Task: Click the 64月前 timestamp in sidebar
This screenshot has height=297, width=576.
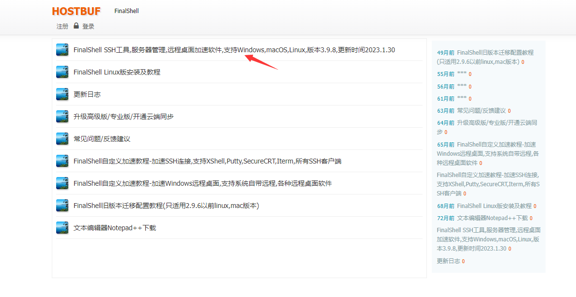Action: pos(446,123)
